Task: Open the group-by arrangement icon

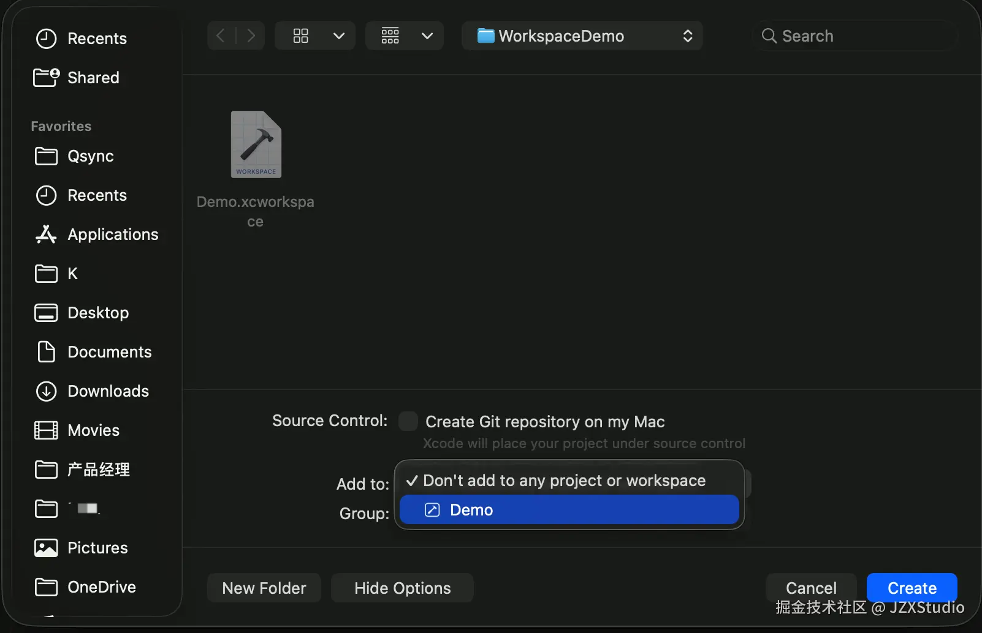Action: [x=390, y=36]
